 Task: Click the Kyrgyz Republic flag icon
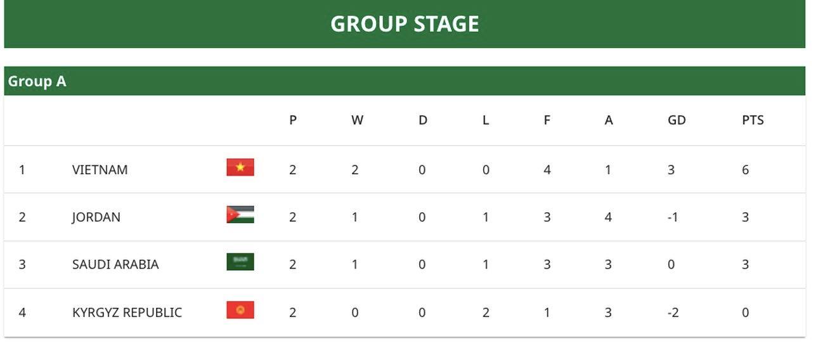(240, 310)
